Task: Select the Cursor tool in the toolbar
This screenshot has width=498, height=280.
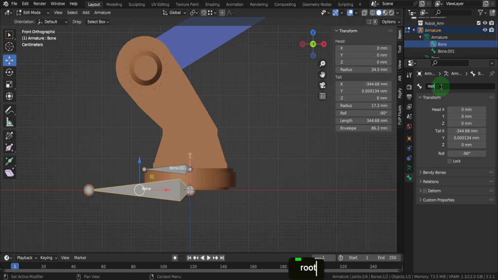Action: 9,47
